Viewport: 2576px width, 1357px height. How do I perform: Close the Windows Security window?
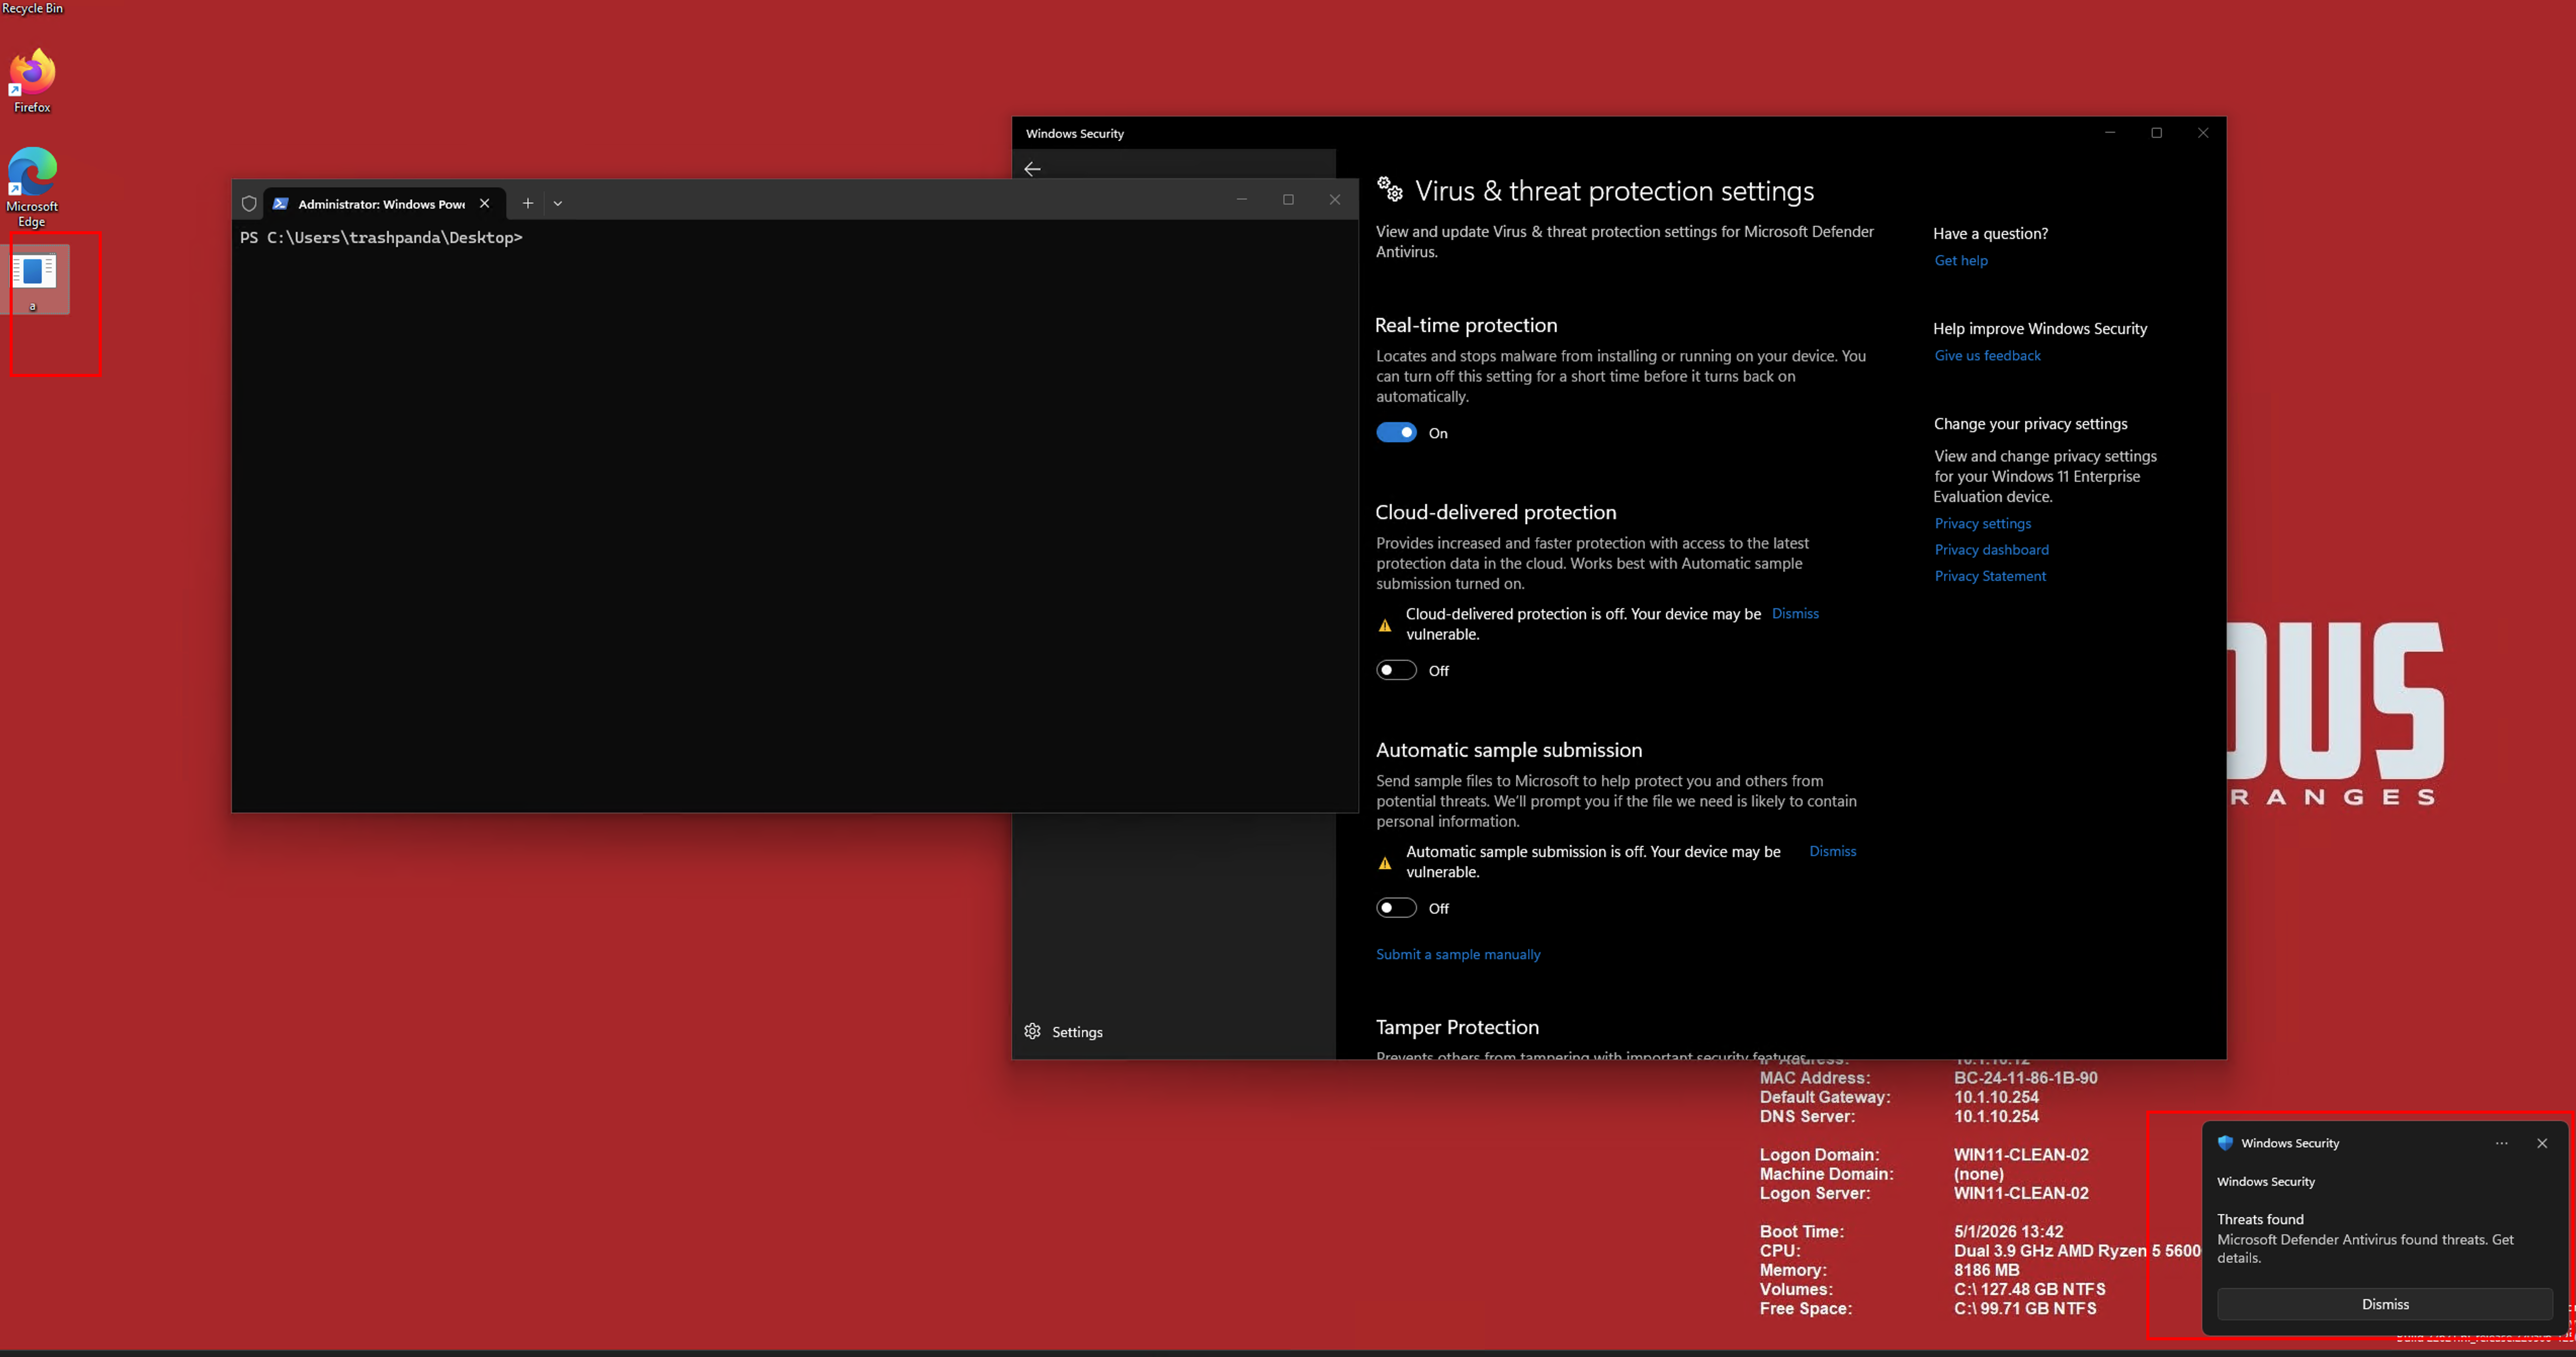(x=2202, y=133)
